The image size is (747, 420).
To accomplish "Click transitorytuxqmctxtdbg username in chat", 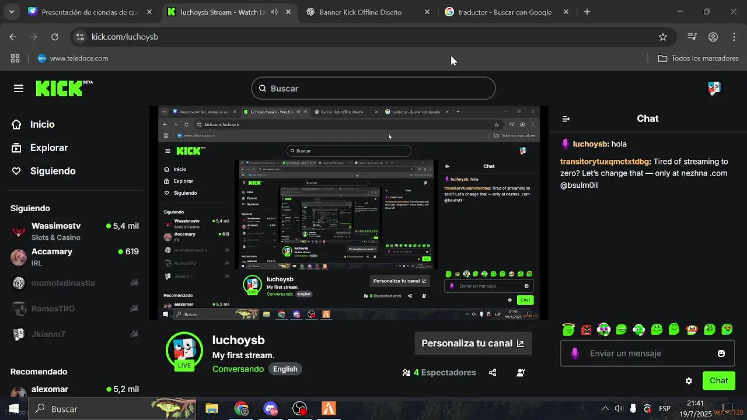I will (605, 162).
